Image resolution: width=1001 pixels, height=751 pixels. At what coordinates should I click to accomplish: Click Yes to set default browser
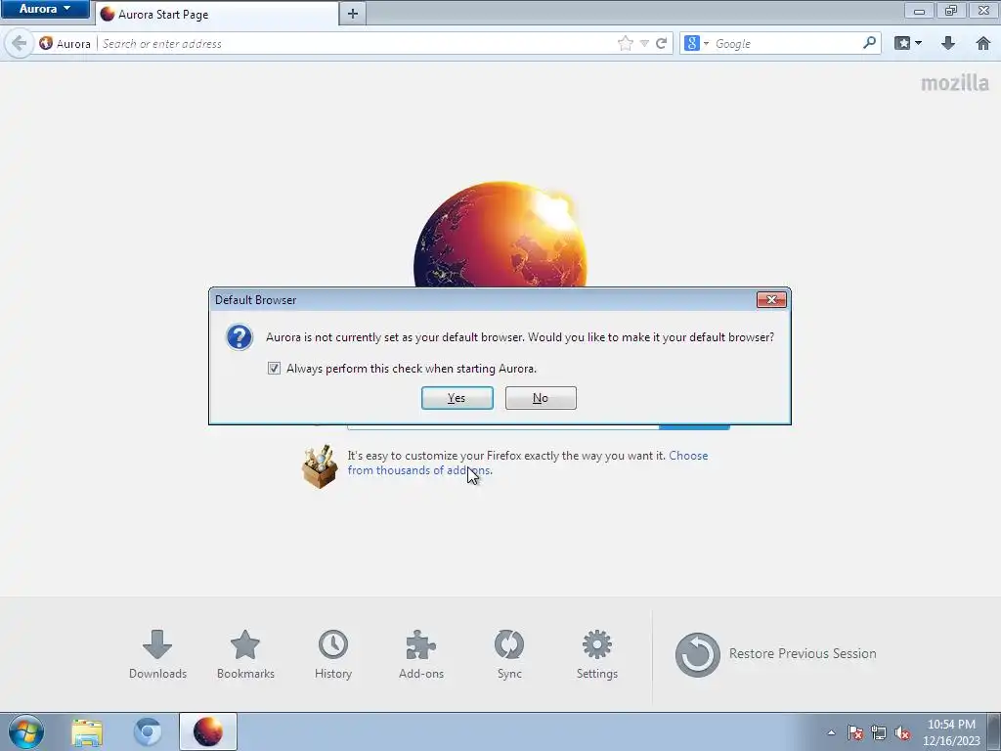click(x=457, y=398)
